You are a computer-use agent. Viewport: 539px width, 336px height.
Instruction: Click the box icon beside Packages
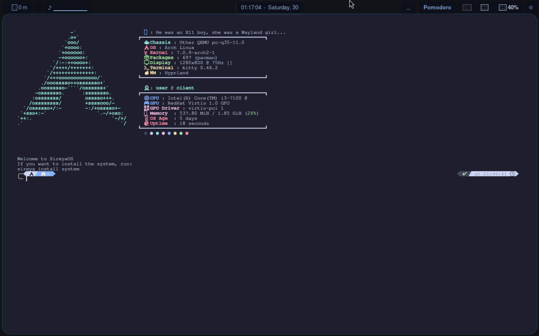tap(147, 58)
